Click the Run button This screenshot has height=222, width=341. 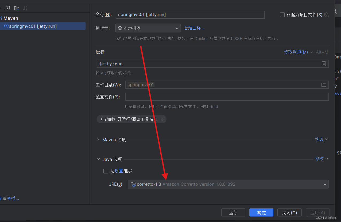tap(233, 213)
